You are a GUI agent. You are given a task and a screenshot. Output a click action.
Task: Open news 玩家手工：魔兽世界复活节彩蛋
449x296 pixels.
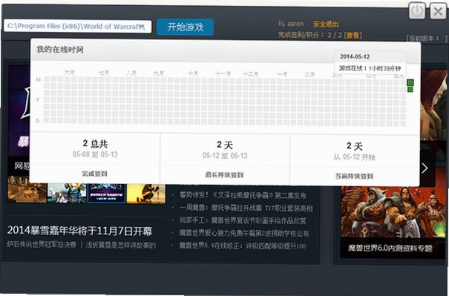pyautogui.click(x=242, y=220)
